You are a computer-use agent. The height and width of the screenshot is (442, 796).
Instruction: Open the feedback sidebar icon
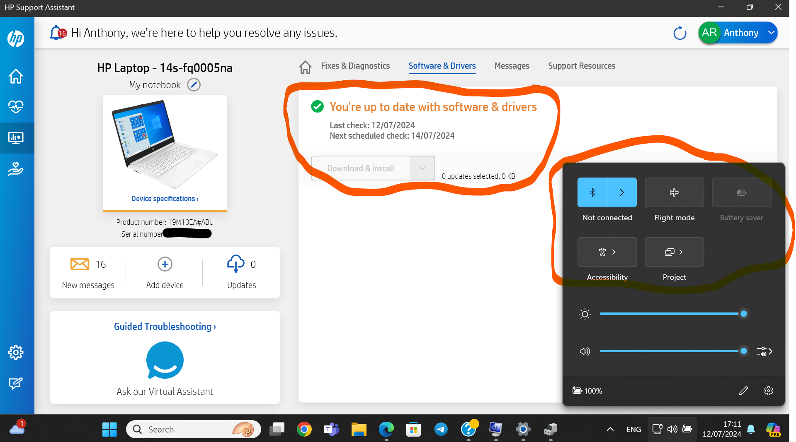click(x=16, y=383)
